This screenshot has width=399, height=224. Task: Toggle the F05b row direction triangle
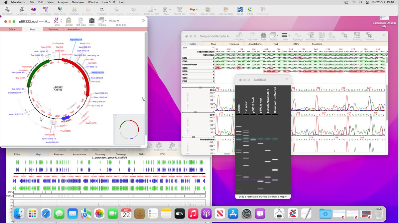(213, 81)
